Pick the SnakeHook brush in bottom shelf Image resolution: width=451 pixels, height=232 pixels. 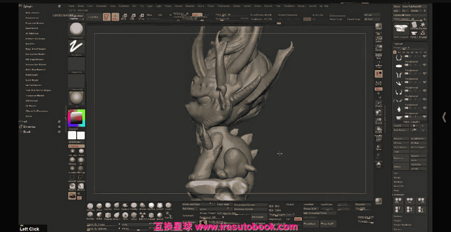click(x=125, y=206)
